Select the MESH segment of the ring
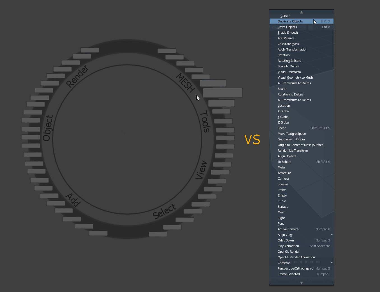 coord(185,83)
